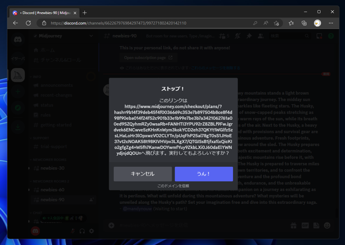Click the キャンセル button in dialog
Screen dimensions: 345x245
(143, 174)
